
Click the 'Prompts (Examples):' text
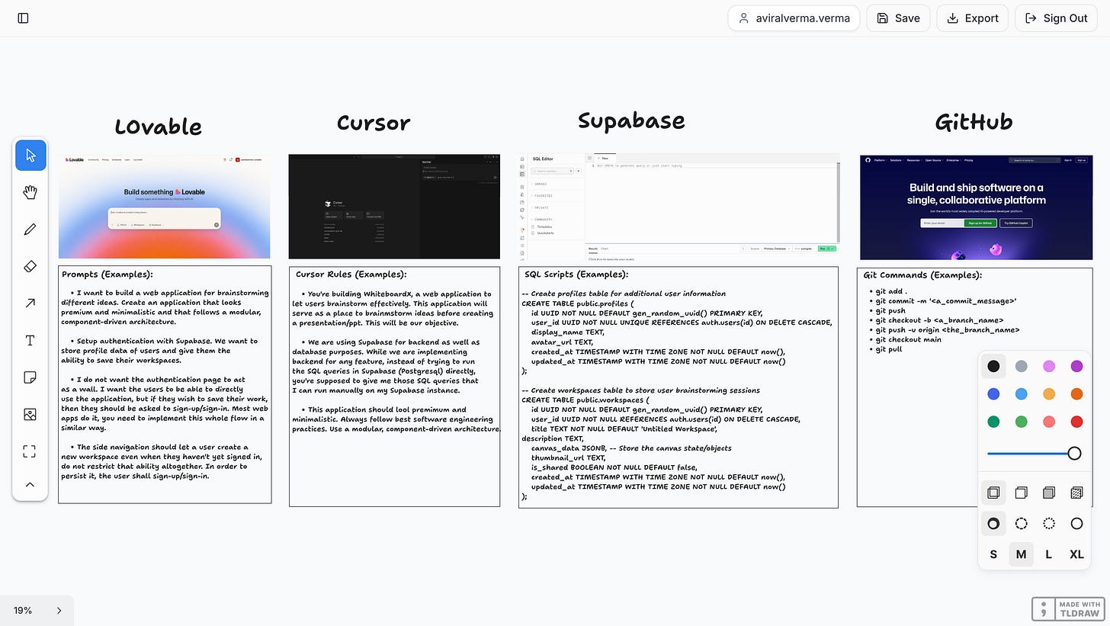[x=107, y=274]
